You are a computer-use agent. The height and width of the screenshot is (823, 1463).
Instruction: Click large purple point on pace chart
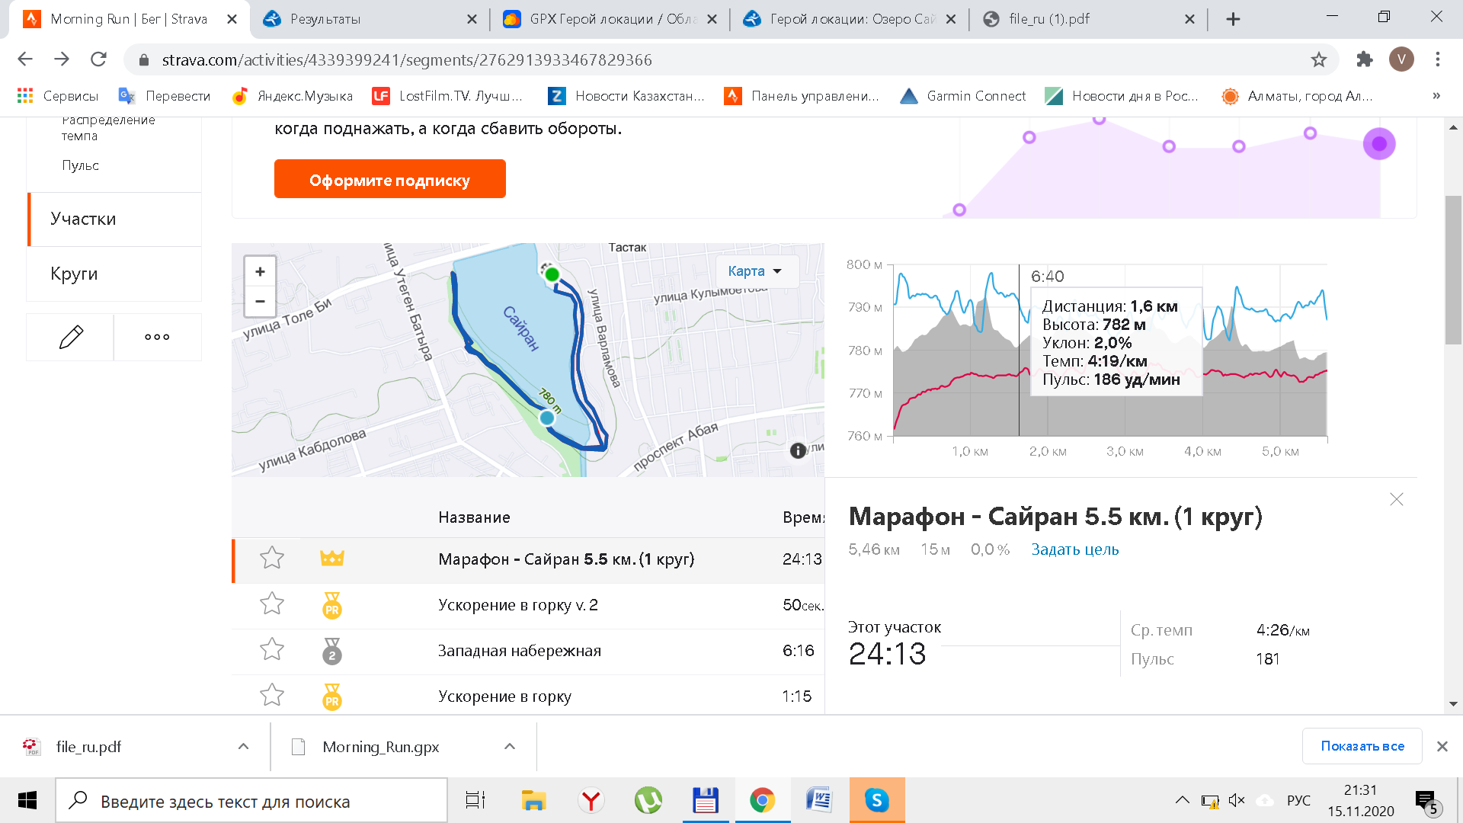(1378, 143)
